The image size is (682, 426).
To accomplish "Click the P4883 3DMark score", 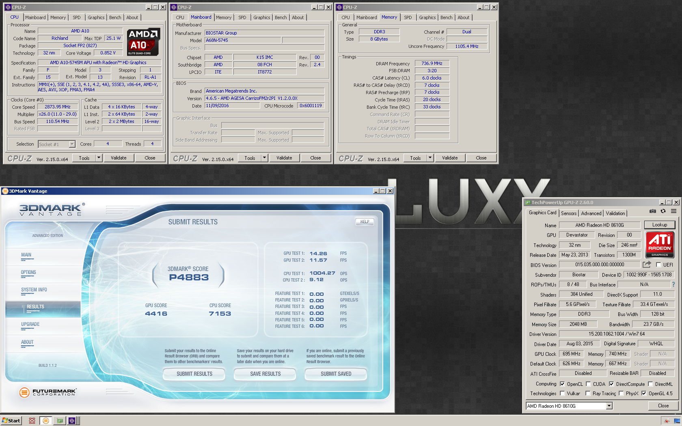I will point(189,278).
